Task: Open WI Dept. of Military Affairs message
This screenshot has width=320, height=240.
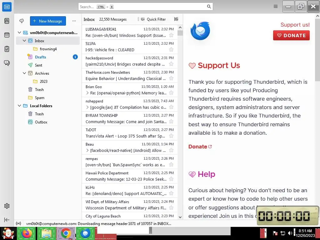Action: pyautogui.click(x=130, y=205)
